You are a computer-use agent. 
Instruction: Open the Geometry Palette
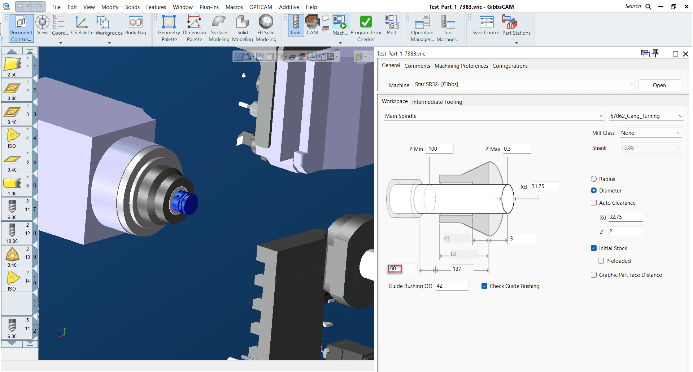(x=169, y=29)
